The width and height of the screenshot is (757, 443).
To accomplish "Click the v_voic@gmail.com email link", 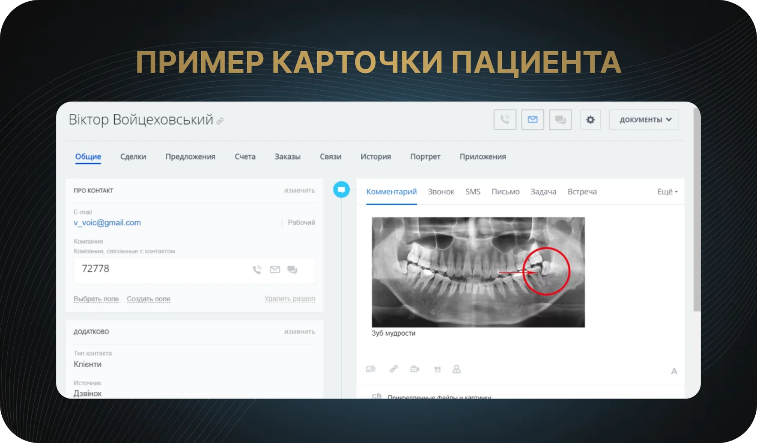I will (x=107, y=222).
